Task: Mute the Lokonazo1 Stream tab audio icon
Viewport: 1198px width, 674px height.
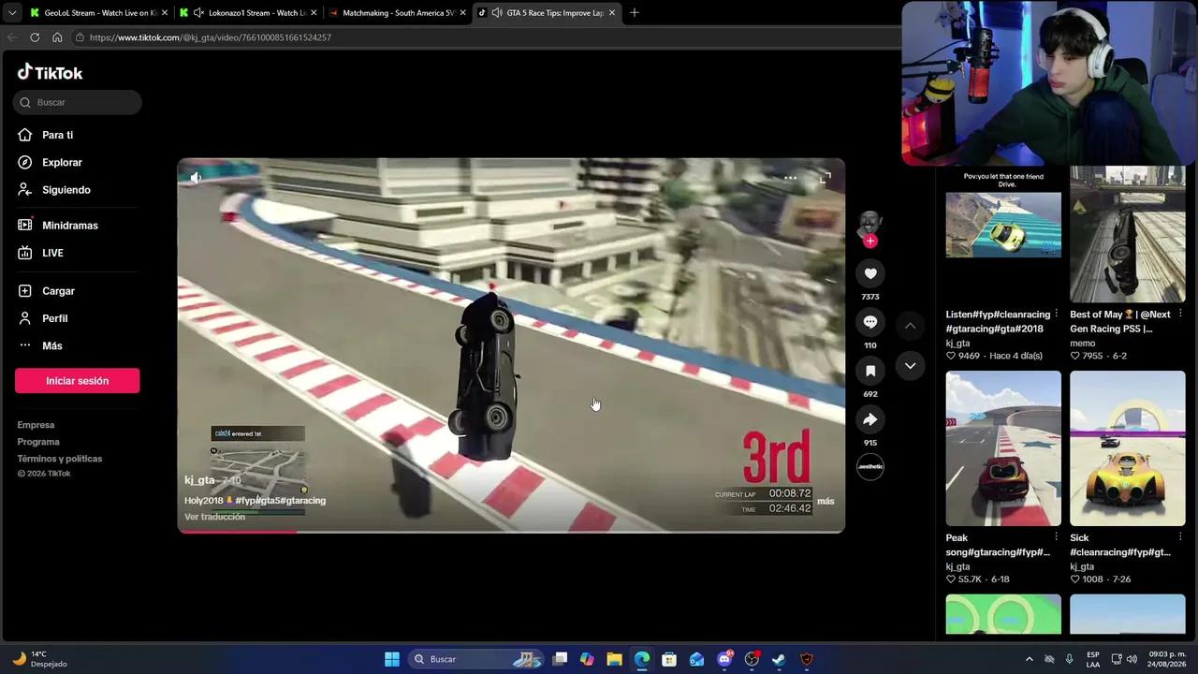Action: point(198,13)
